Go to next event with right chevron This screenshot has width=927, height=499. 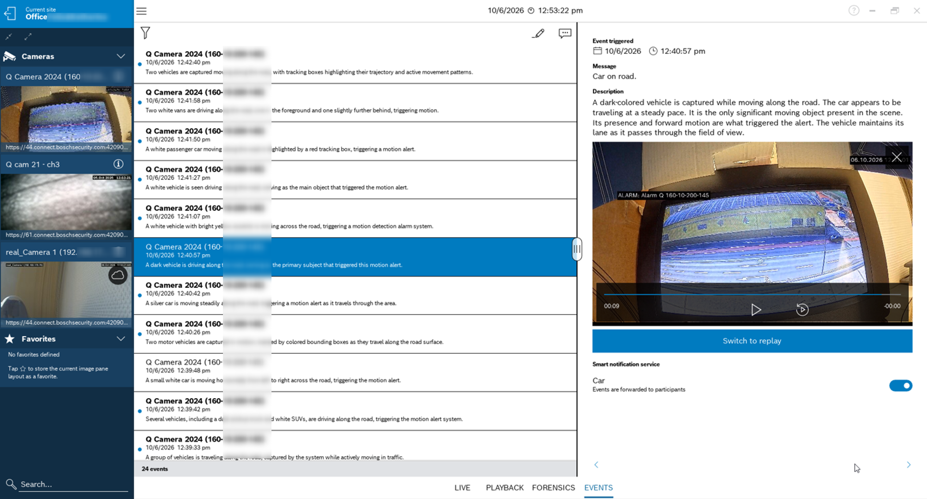pyautogui.click(x=908, y=465)
